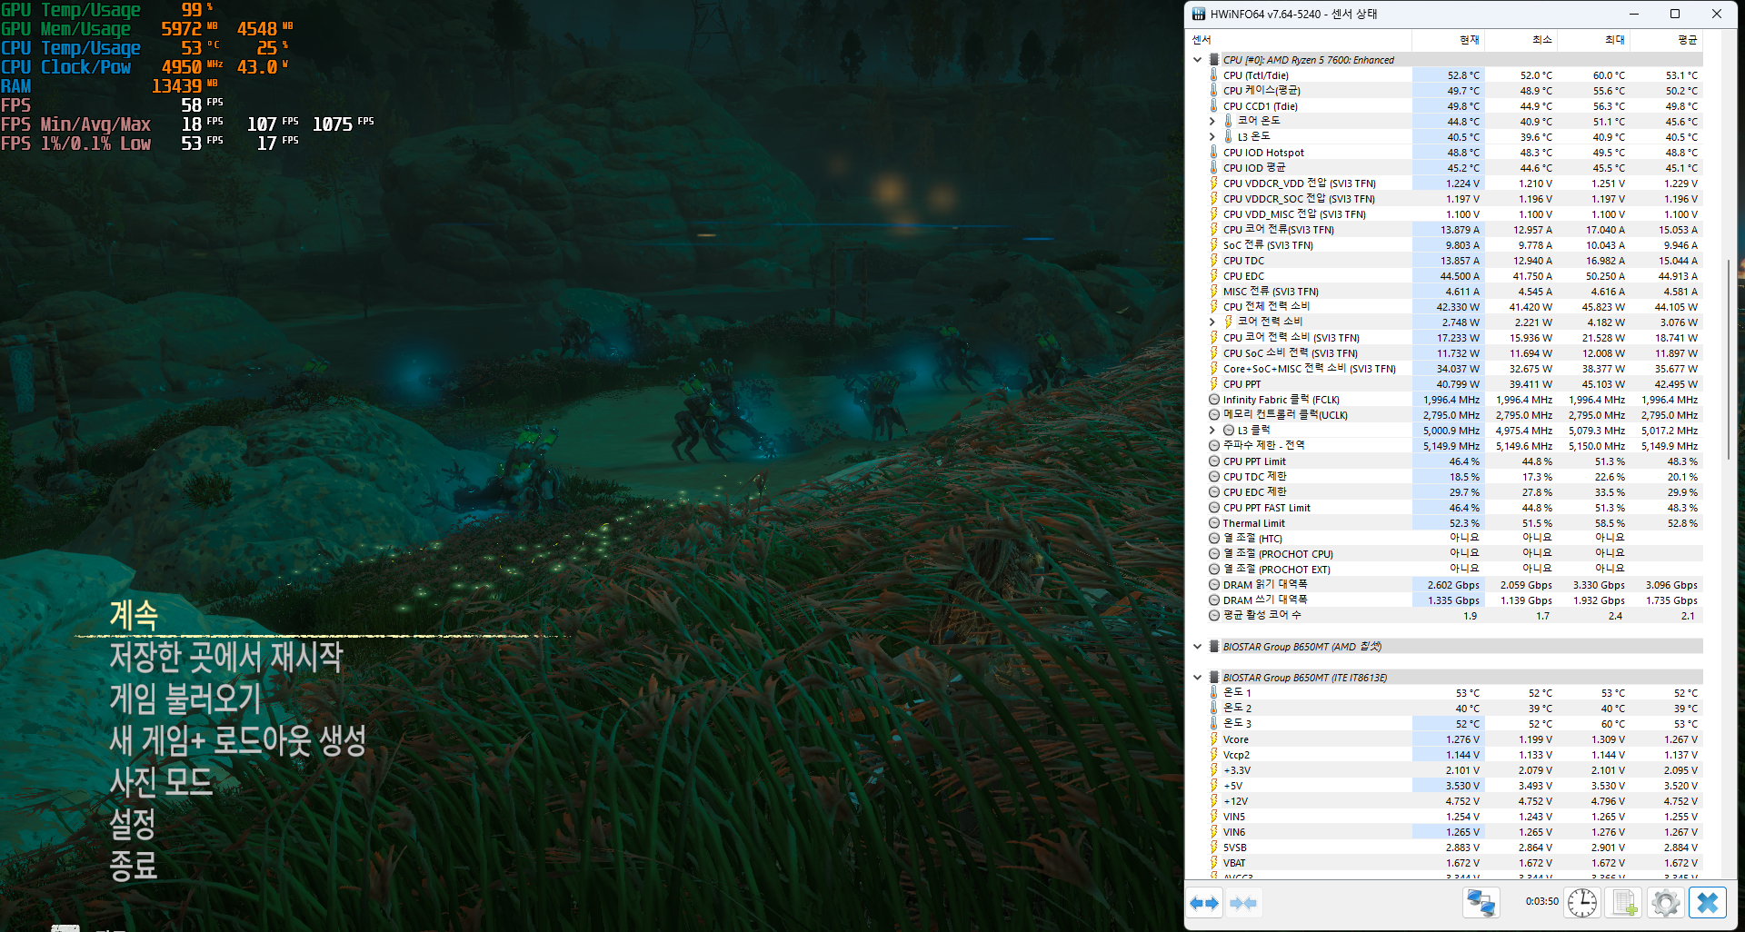
Task: Open the remote network monitoring icon in HWiNFO
Action: tap(1481, 903)
